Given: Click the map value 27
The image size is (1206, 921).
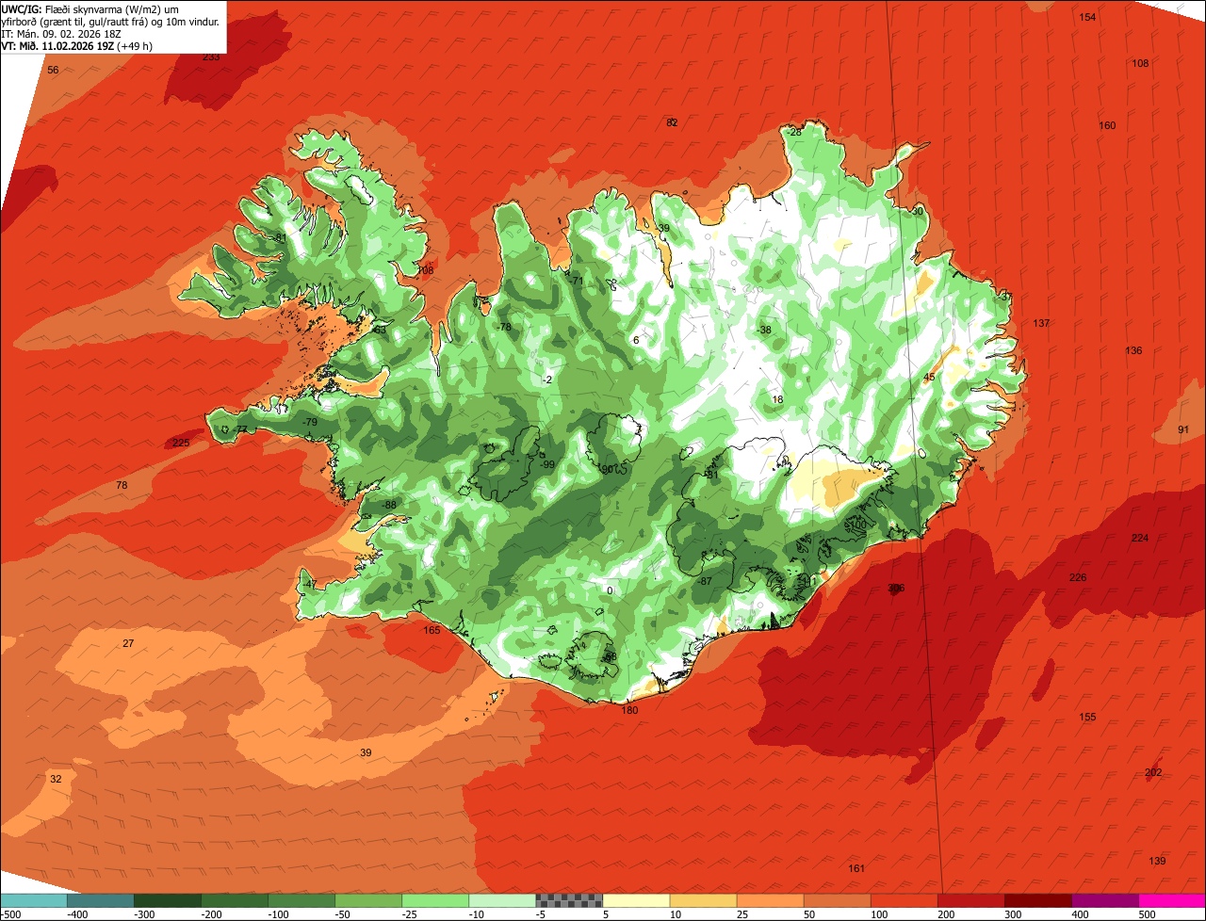Looking at the screenshot, I should click(128, 644).
